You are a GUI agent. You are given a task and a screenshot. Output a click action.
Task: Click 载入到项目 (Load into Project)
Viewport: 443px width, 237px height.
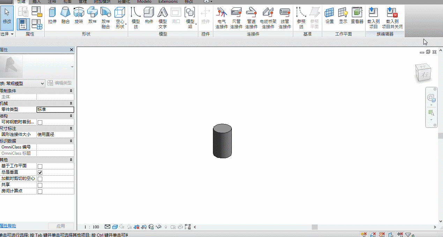[x=374, y=18]
